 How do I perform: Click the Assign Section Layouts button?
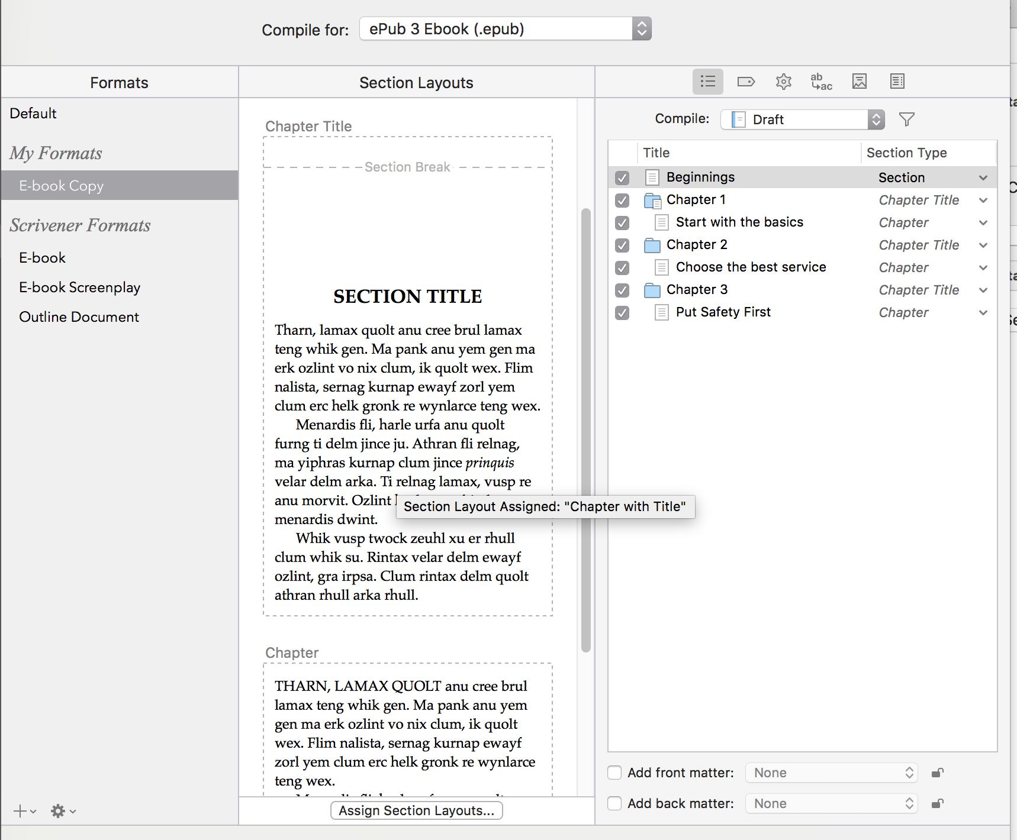417,810
